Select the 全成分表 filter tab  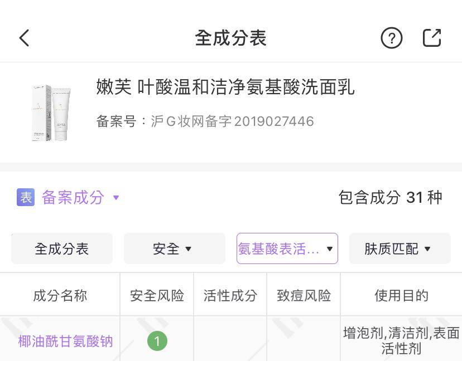click(61, 248)
